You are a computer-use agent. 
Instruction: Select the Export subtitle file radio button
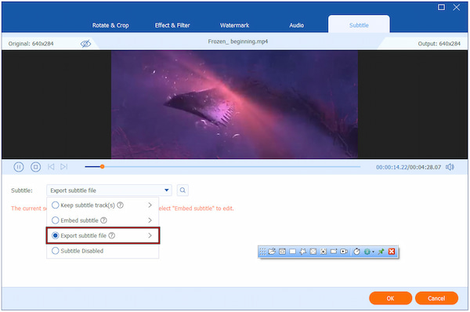click(x=55, y=235)
